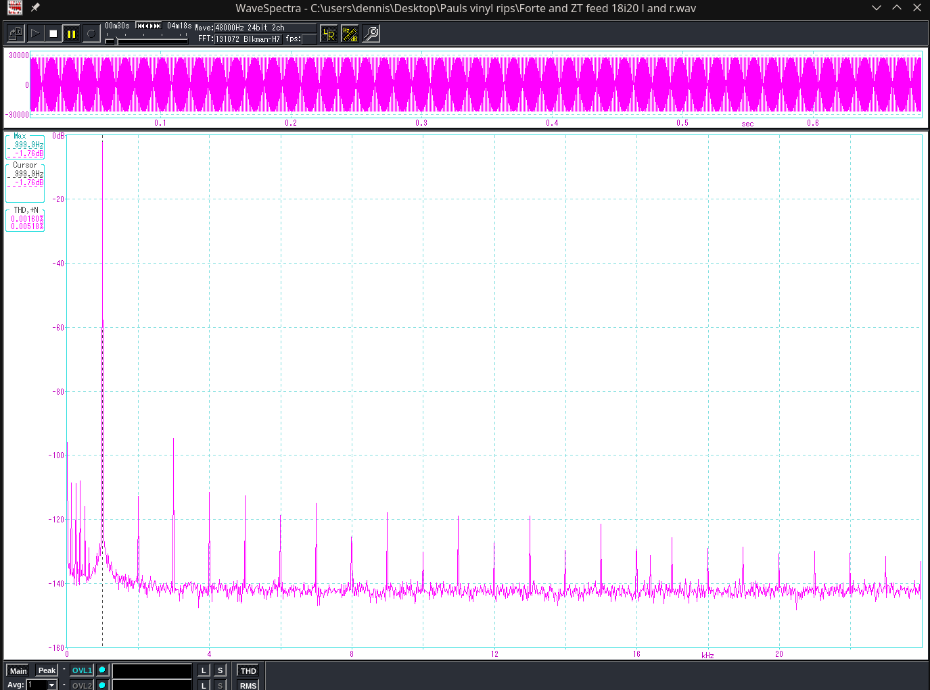Select the Max panel -1.76dB reading
The width and height of the screenshot is (930, 690).
coord(28,153)
